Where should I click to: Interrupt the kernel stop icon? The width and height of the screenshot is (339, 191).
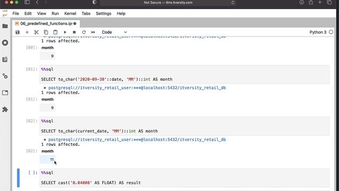[74, 32]
